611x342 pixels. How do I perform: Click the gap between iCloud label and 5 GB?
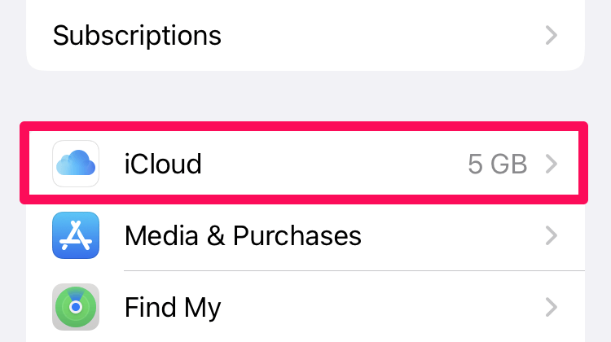click(334, 164)
